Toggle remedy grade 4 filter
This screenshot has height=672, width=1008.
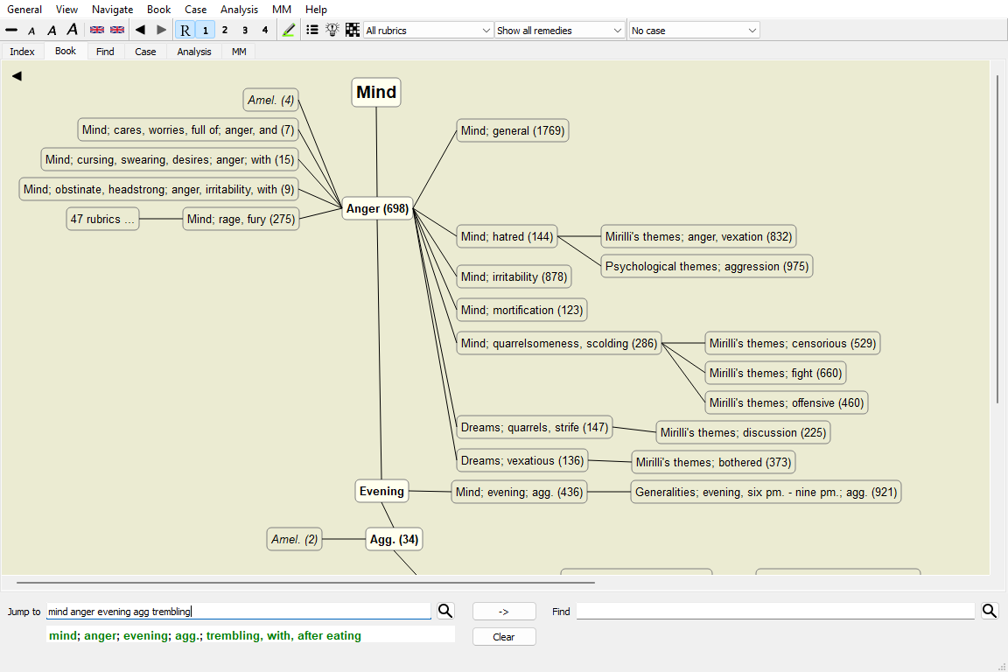coord(265,31)
